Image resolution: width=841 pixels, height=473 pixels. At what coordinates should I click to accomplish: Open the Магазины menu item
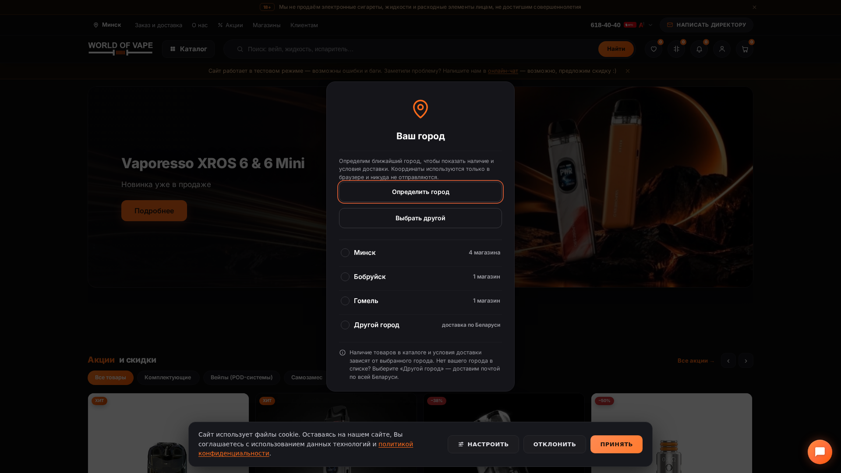pos(267,25)
